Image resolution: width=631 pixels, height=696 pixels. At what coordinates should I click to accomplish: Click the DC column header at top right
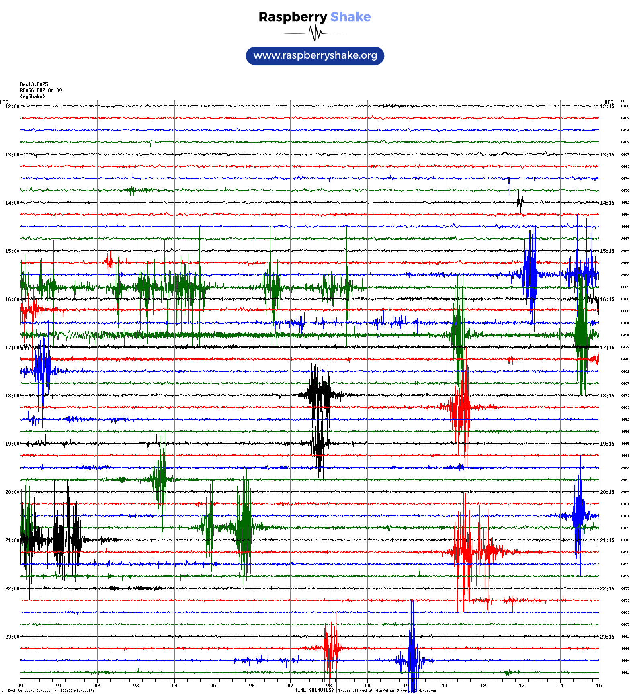click(x=623, y=102)
